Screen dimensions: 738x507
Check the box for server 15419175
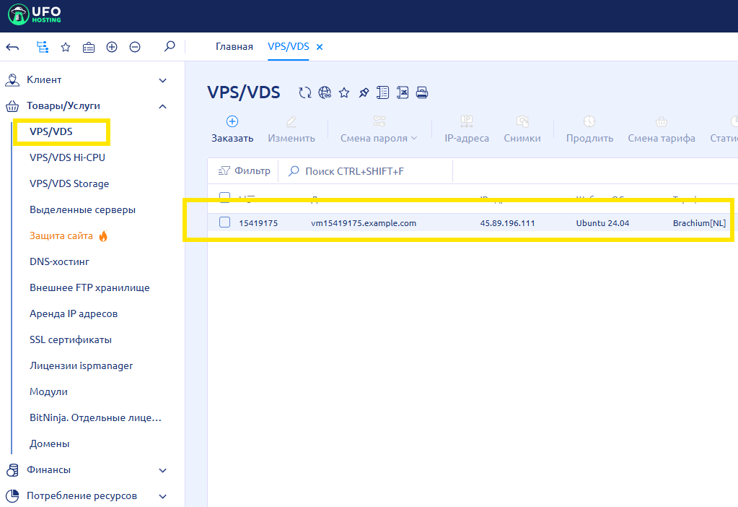(224, 222)
